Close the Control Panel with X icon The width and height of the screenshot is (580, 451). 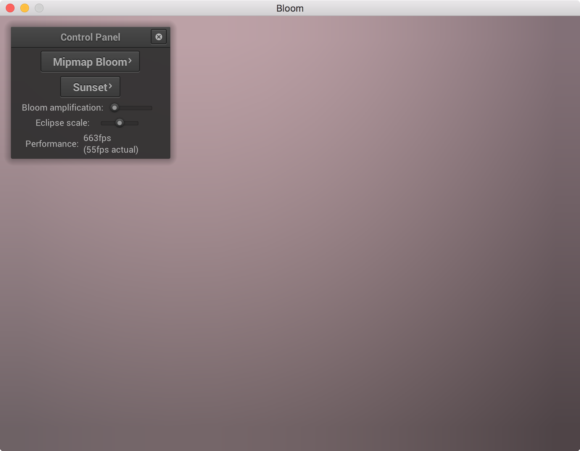[x=159, y=37]
